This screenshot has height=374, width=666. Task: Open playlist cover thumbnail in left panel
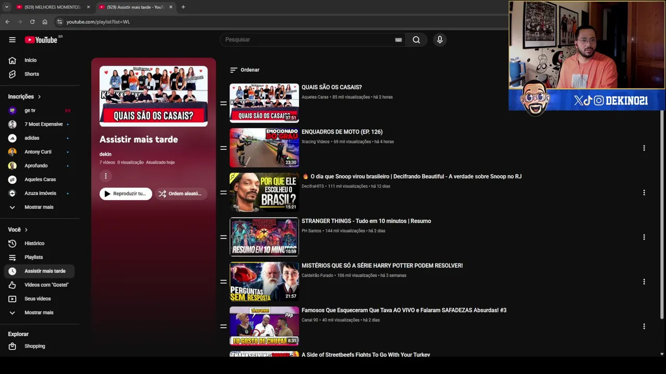point(153,96)
